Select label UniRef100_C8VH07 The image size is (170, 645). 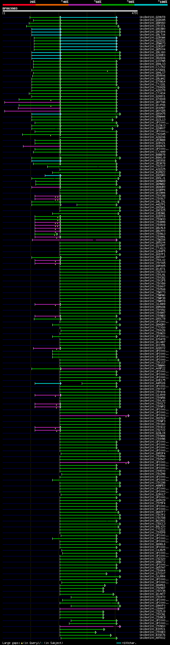point(152,609)
